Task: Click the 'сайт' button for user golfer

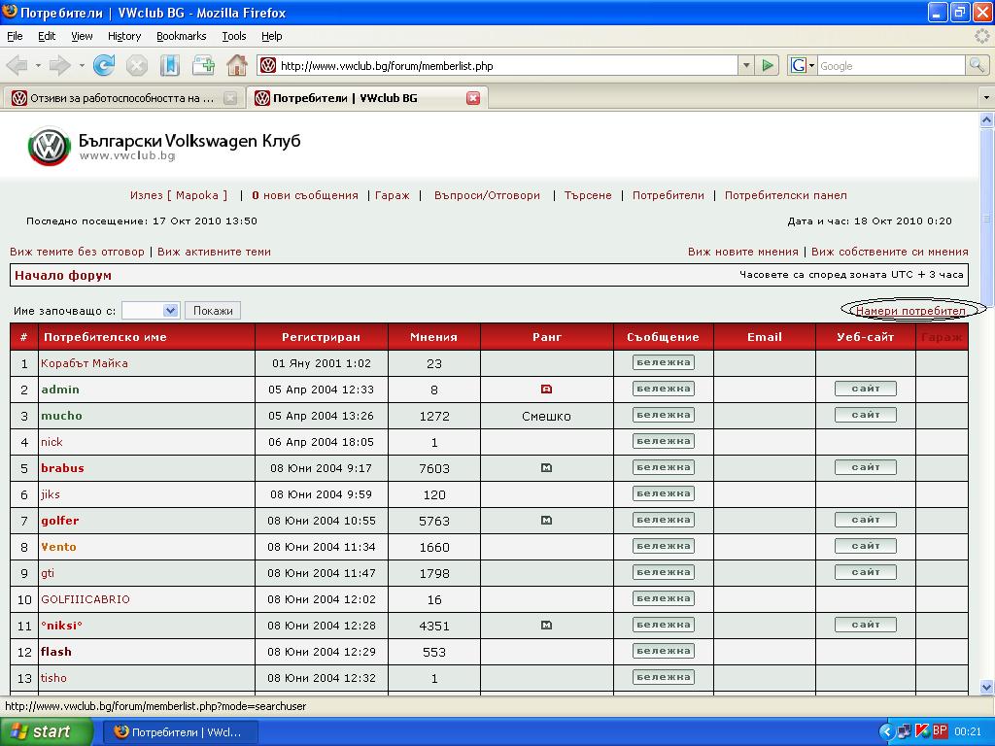Action: click(x=865, y=521)
